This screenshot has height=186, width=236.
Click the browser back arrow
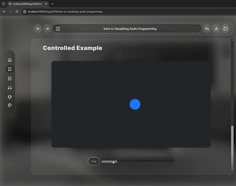pyautogui.click(x=4, y=11)
